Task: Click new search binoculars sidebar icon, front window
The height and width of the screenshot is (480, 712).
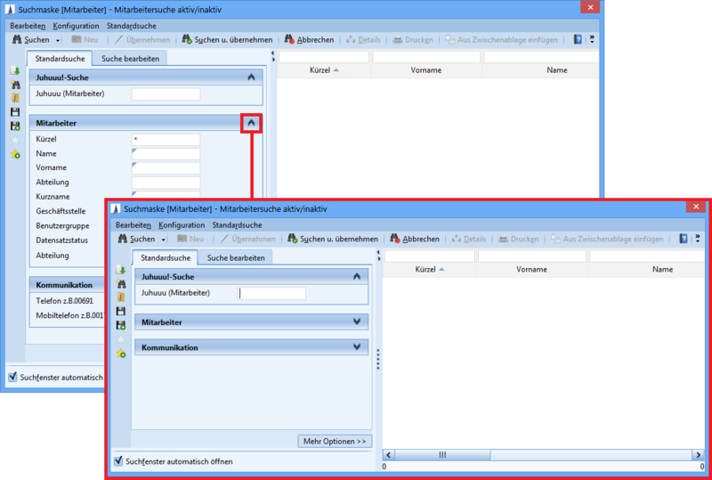Action: coord(121,284)
